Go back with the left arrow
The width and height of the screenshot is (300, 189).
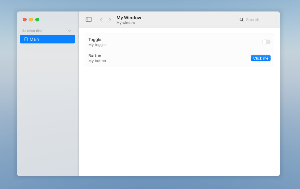click(x=101, y=20)
